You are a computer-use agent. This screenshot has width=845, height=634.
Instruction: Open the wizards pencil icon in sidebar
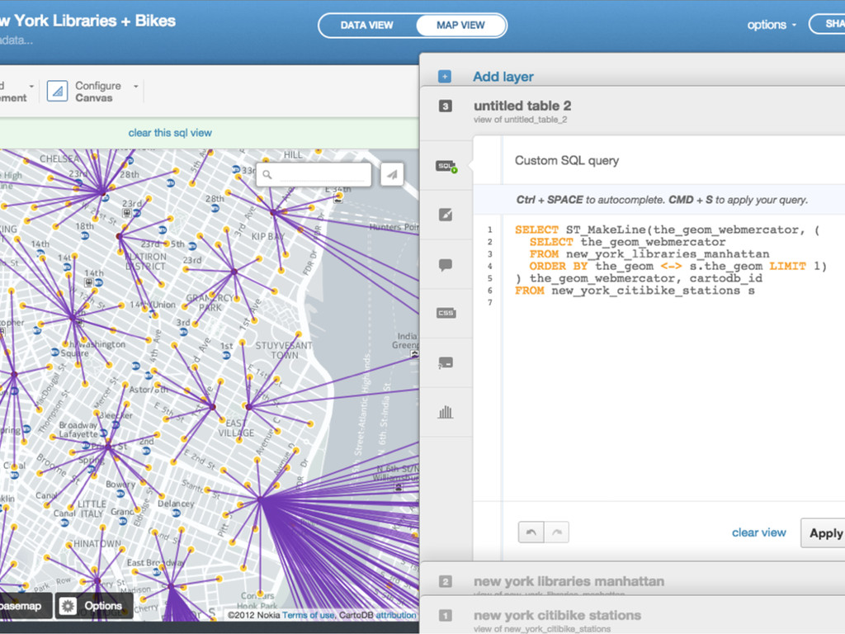click(x=446, y=215)
